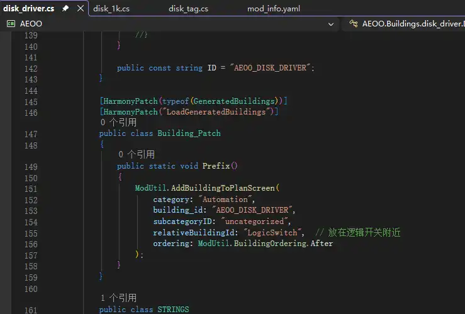The width and height of the screenshot is (465, 314).
Task: Click the pin icon on disk_driver.cs tab
Action: (65, 8)
